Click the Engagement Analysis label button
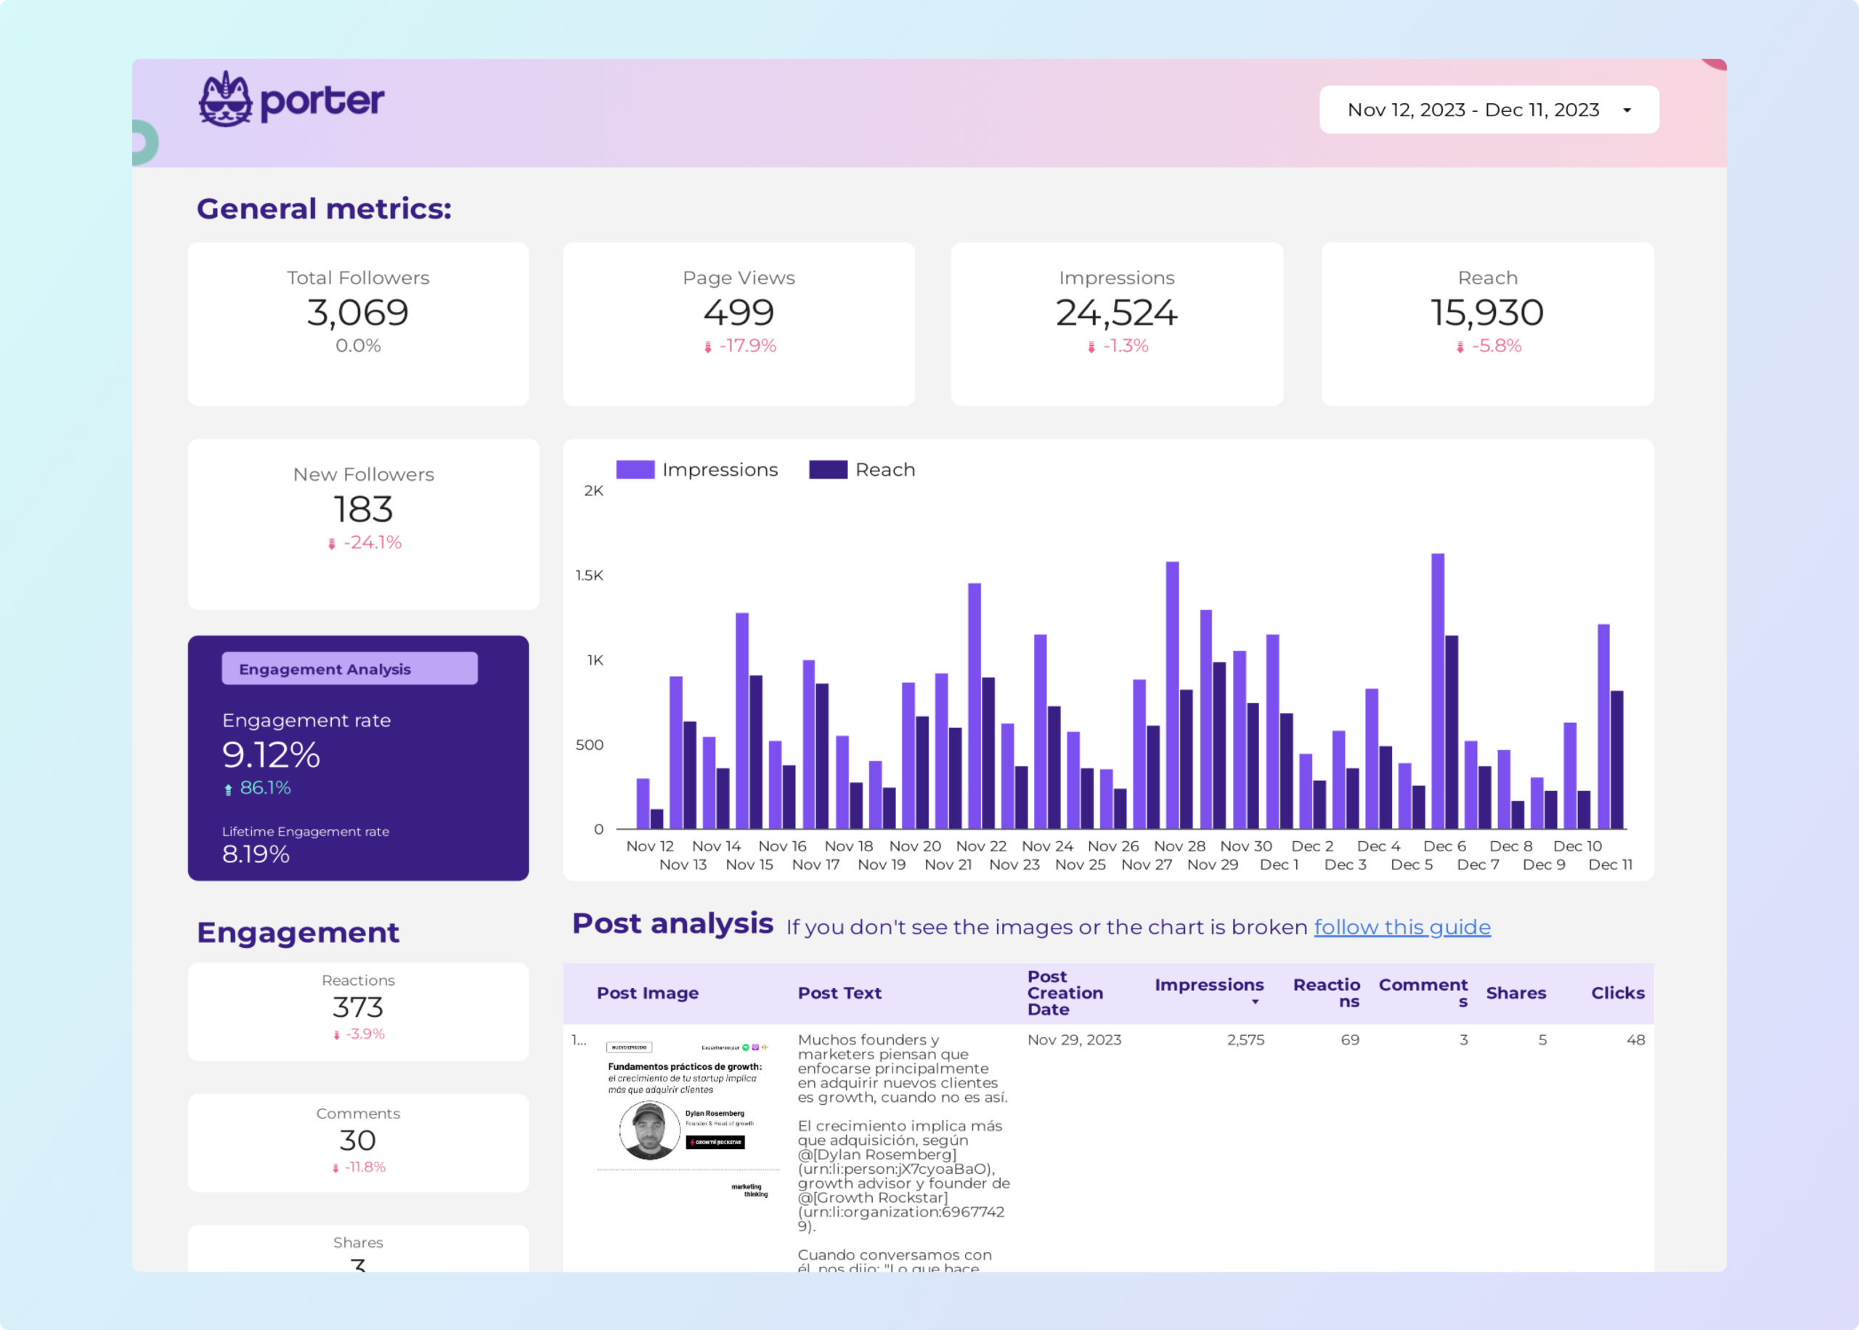The height and width of the screenshot is (1330, 1859). click(x=349, y=669)
